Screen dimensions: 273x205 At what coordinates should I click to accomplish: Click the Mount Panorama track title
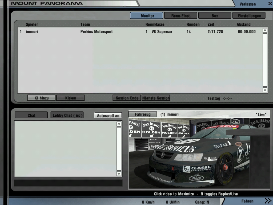[x=47, y=3]
